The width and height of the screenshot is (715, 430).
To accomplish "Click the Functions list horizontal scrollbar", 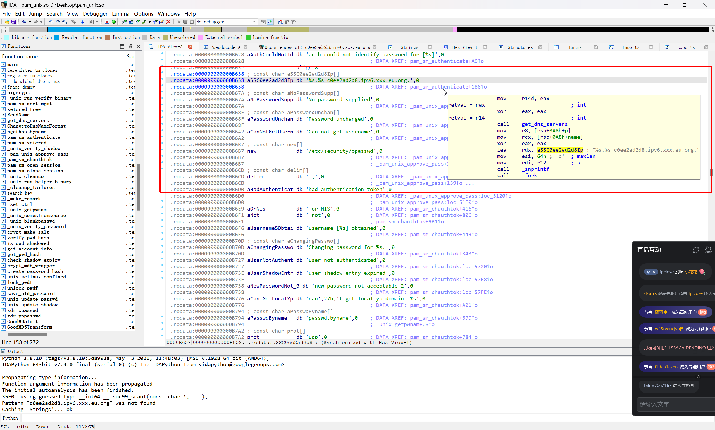I will [28, 335].
